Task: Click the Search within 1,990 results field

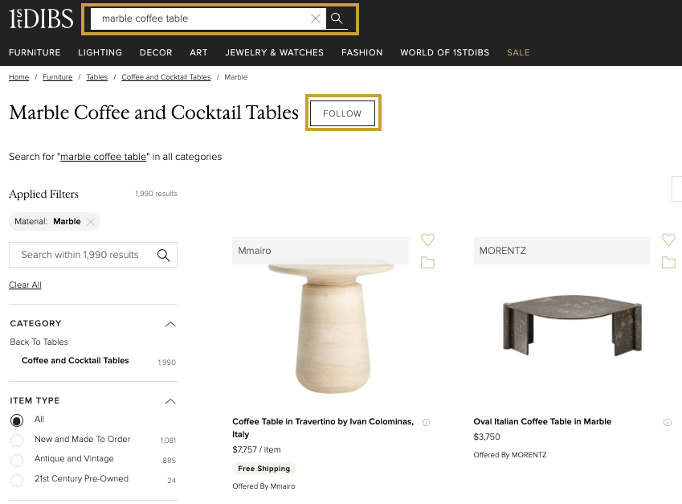Action: [x=93, y=255]
